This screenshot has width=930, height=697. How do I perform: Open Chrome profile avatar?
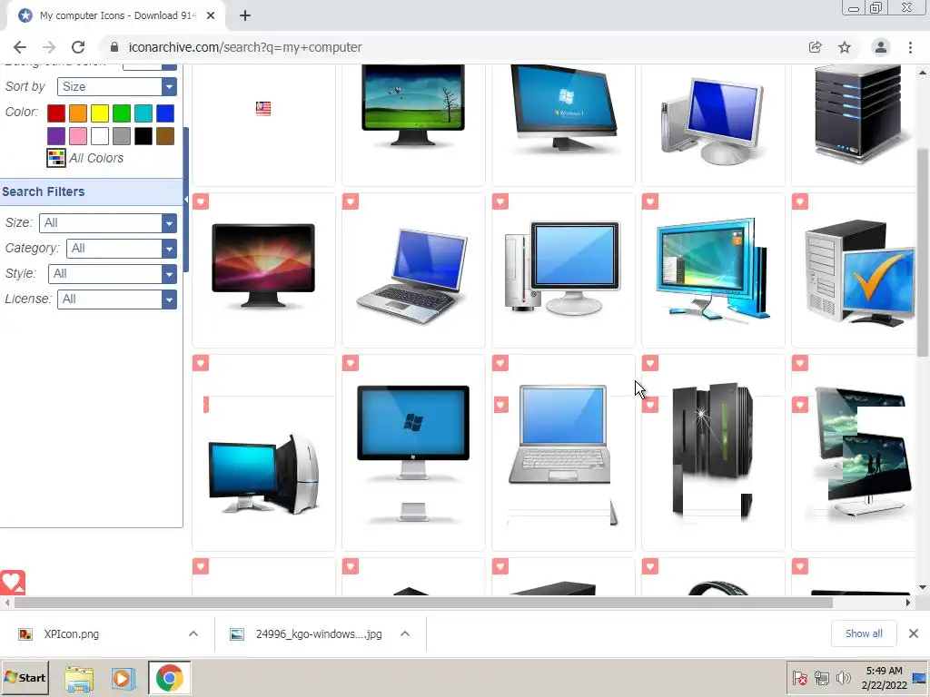[x=881, y=47]
